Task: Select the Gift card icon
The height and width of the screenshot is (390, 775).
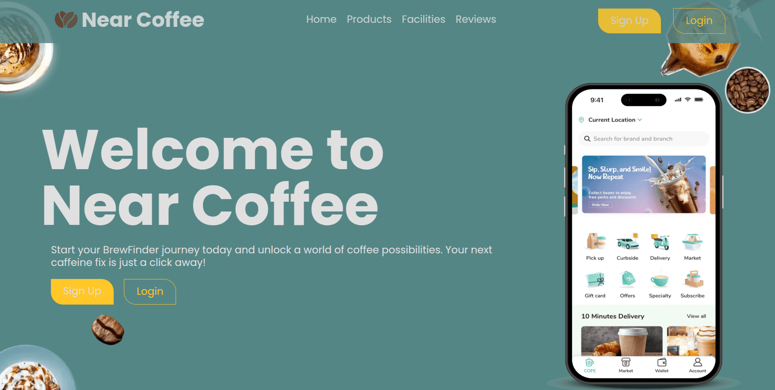Action: click(595, 279)
